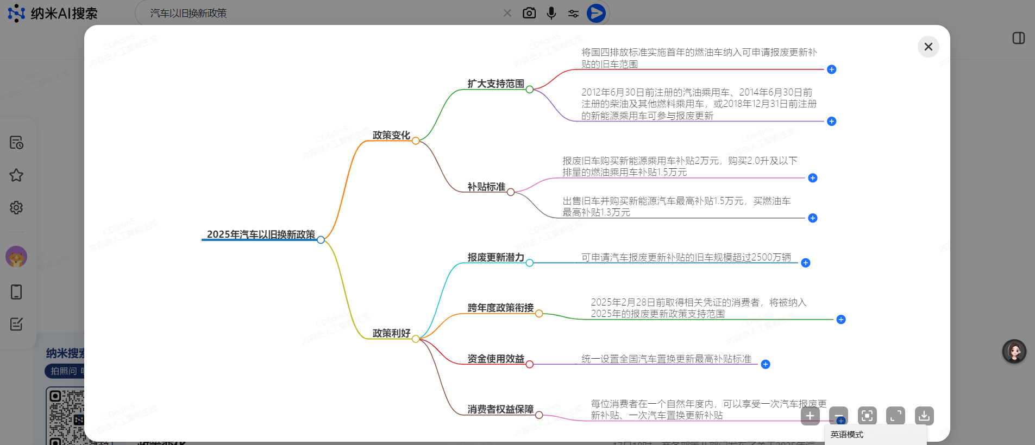1035x445 pixels.
Task: Open favorites star in left sidebar
Action: 16,175
